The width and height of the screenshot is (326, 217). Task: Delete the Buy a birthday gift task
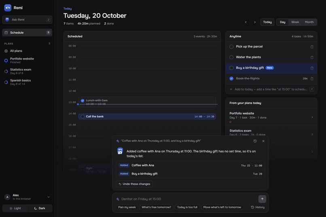coord(312,68)
